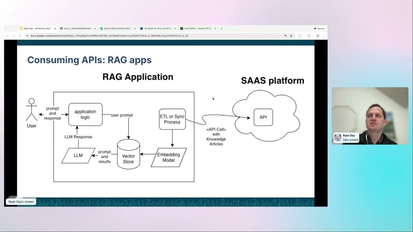
Task: Click the Gemini button in browser
Action: click(x=319, y=28)
